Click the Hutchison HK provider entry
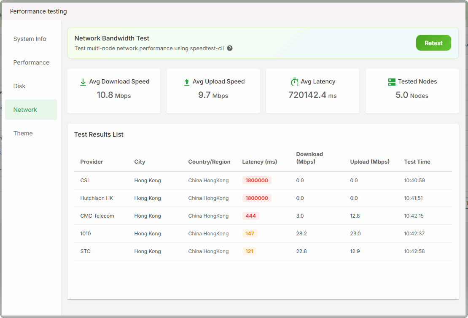This screenshot has width=468, height=318. 97,198
